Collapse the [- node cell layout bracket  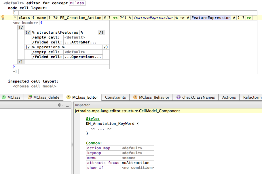15,13
